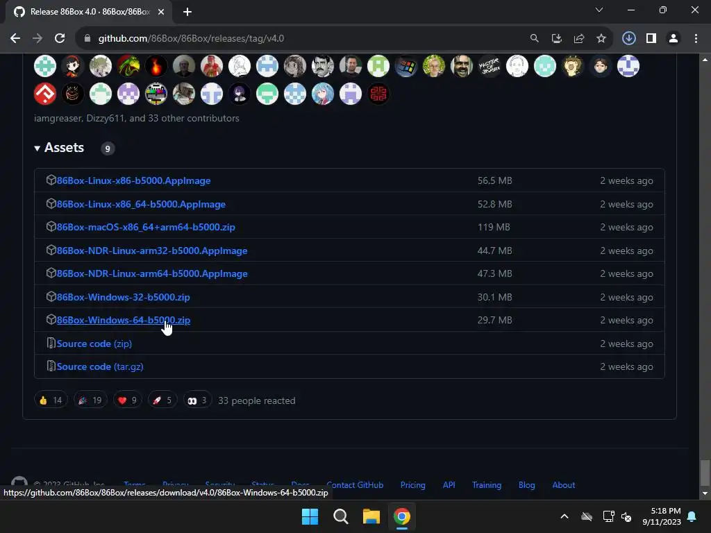This screenshot has width=711, height=533.
Task: Download 86Box-Linux-x86_64-b5000.AppImage
Action: [x=141, y=204]
